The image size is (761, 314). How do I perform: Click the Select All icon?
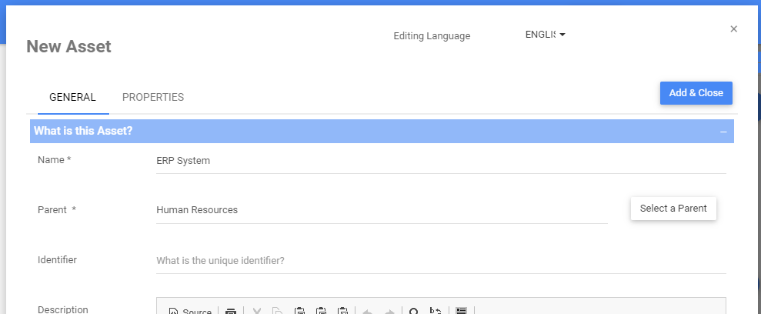click(461, 312)
